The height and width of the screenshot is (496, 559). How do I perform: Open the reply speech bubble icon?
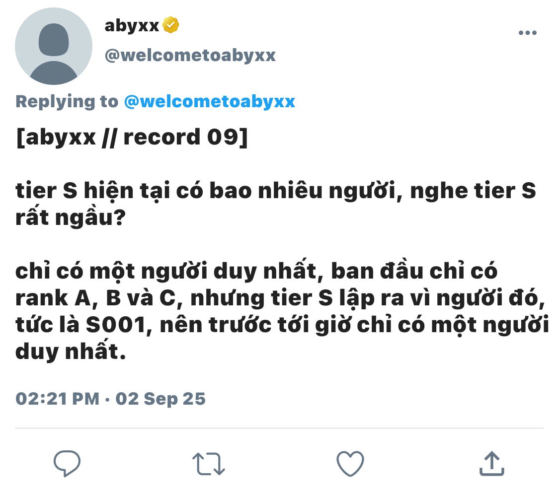(67, 463)
